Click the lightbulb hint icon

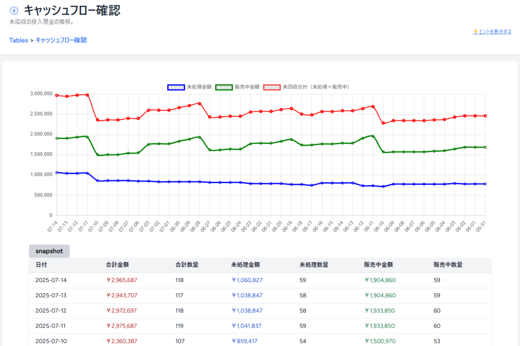click(476, 31)
